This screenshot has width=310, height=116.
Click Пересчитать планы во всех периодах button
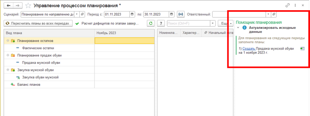click(38, 23)
